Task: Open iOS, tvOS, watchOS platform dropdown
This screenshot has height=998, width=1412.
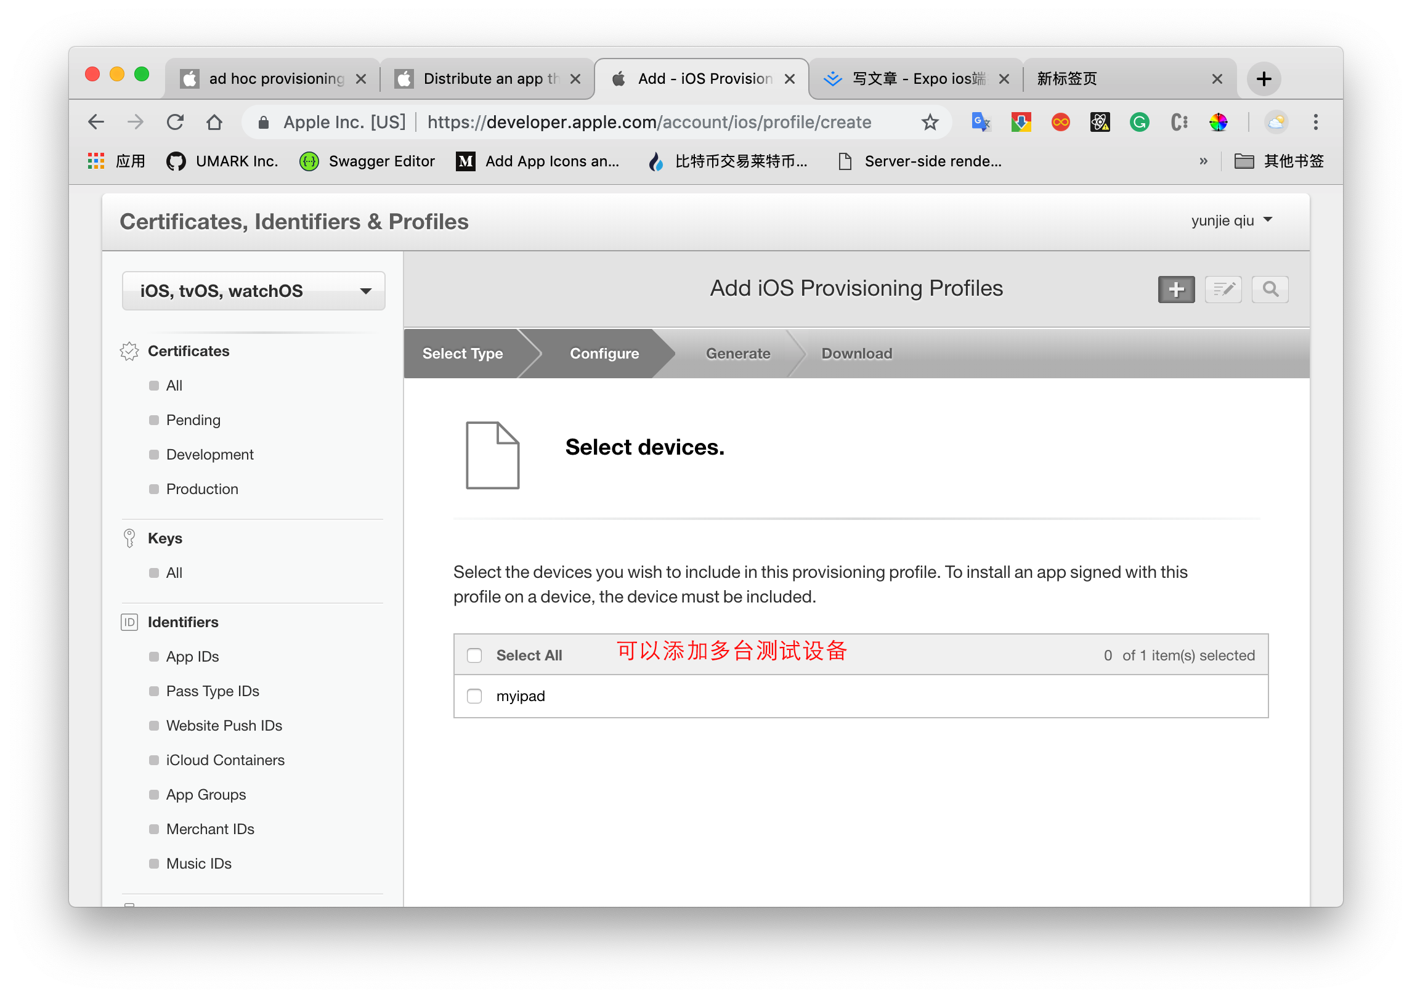Action: (x=253, y=291)
